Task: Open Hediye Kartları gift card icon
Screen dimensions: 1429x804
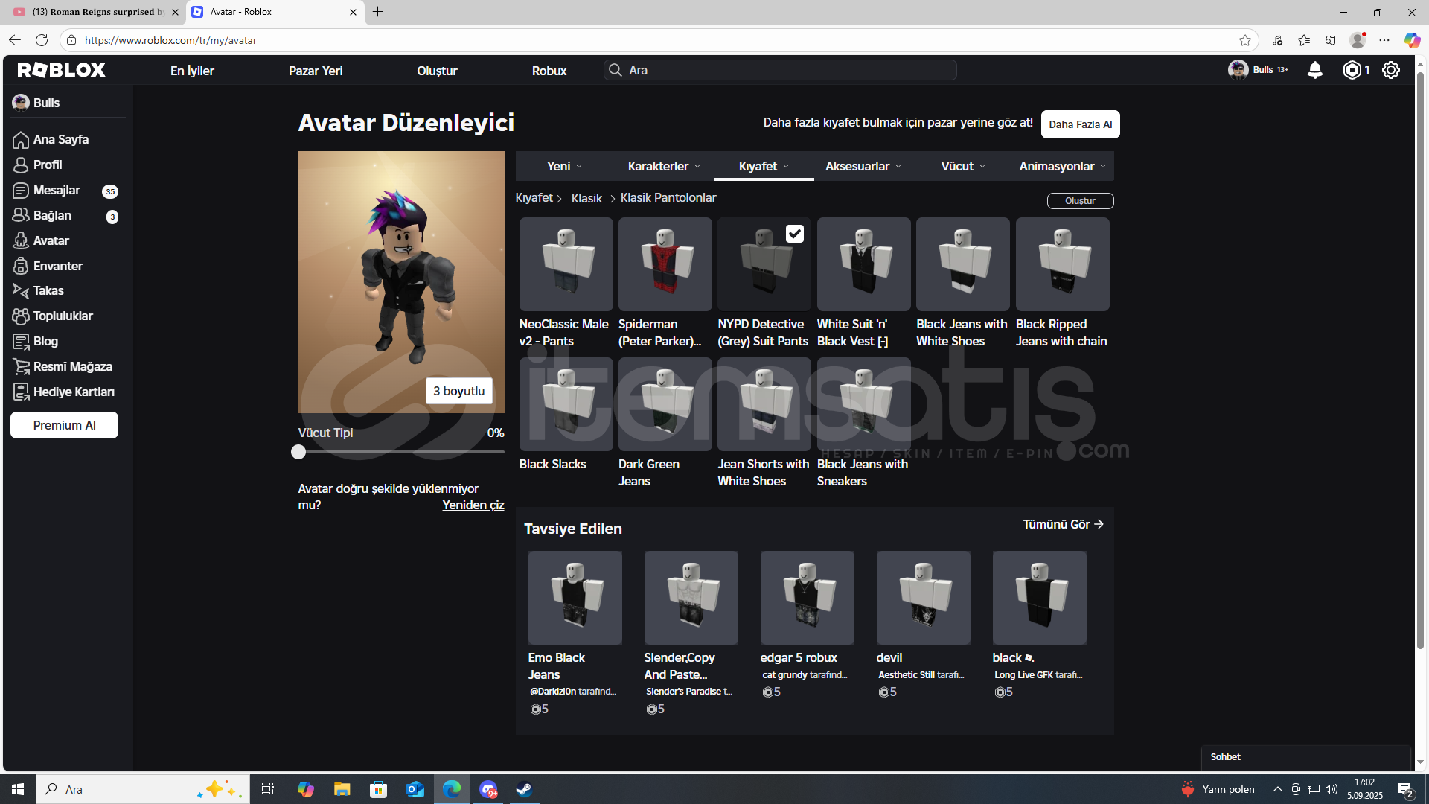Action: 21,392
